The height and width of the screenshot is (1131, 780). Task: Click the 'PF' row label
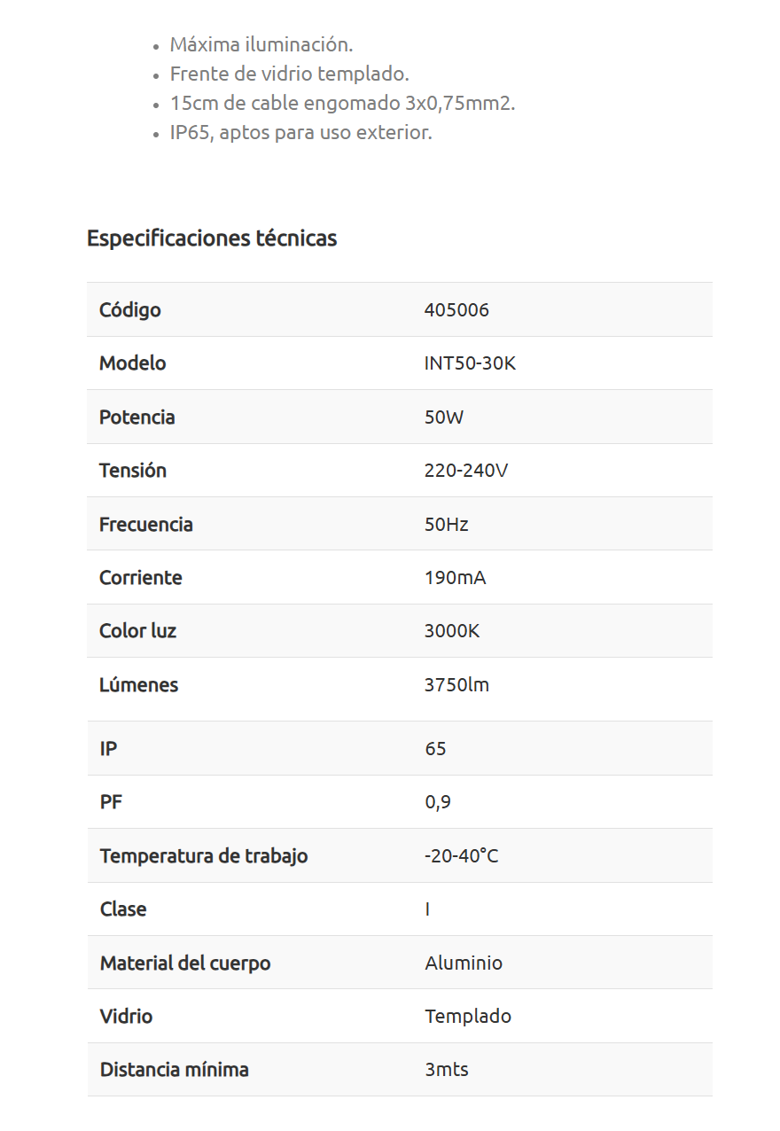coord(111,802)
